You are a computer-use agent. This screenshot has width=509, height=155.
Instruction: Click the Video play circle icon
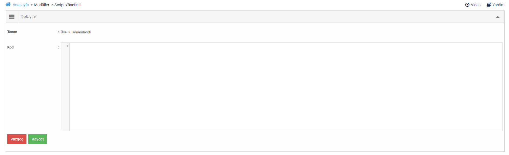[x=467, y=5]
